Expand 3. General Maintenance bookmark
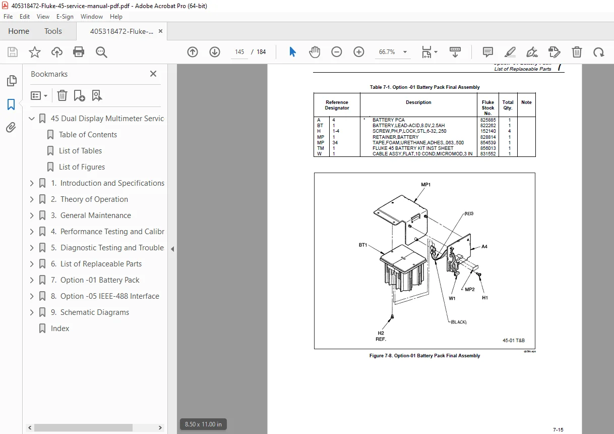614x434 pixels. (32, 215)
